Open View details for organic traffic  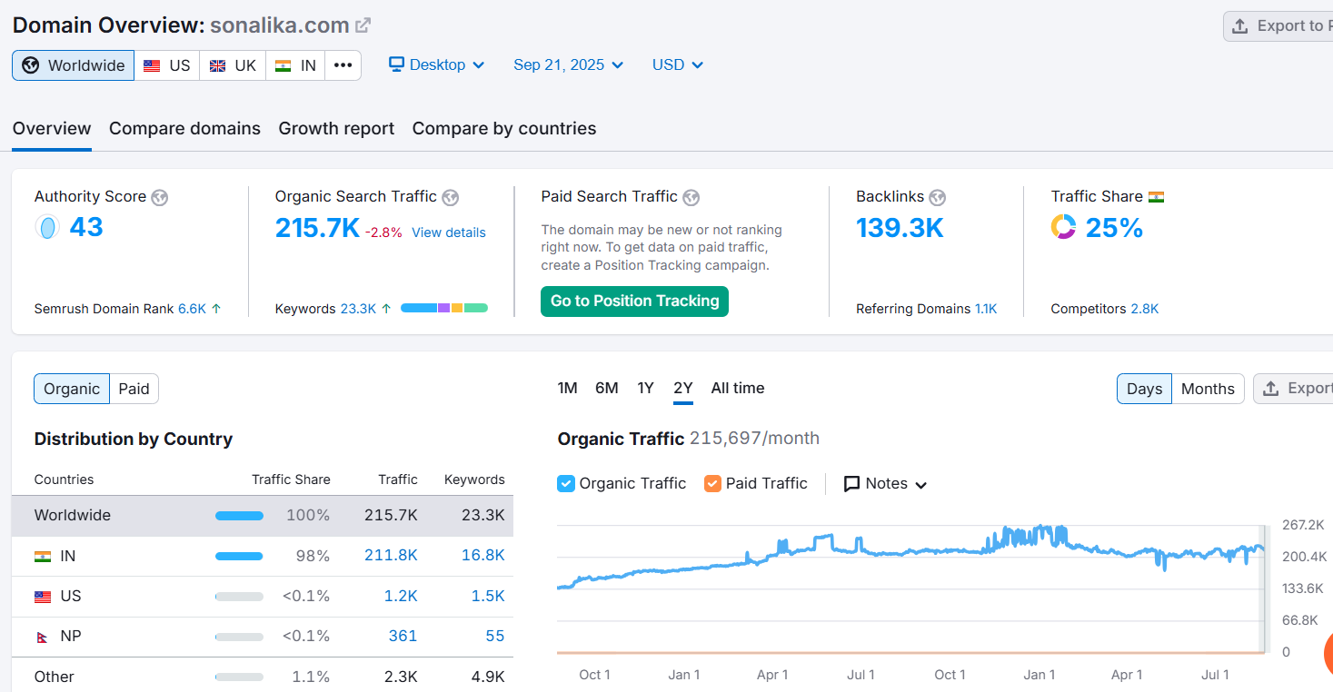click(449, 232)
